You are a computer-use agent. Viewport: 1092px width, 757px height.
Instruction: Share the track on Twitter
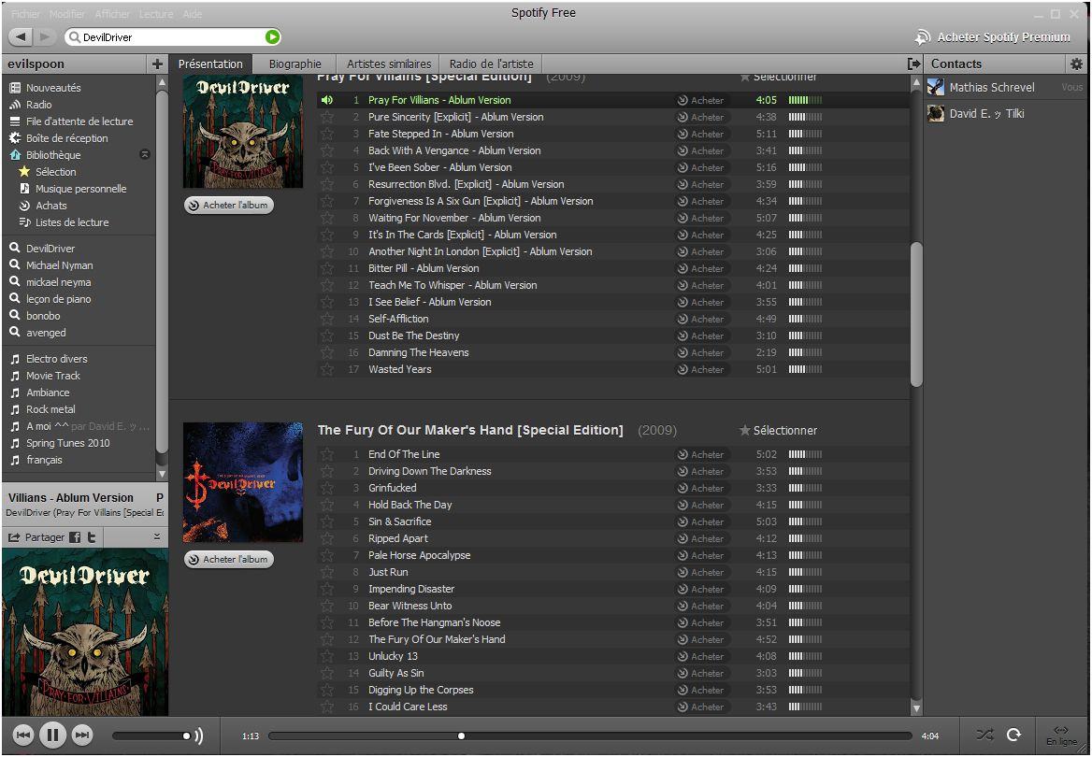[92, 537]
